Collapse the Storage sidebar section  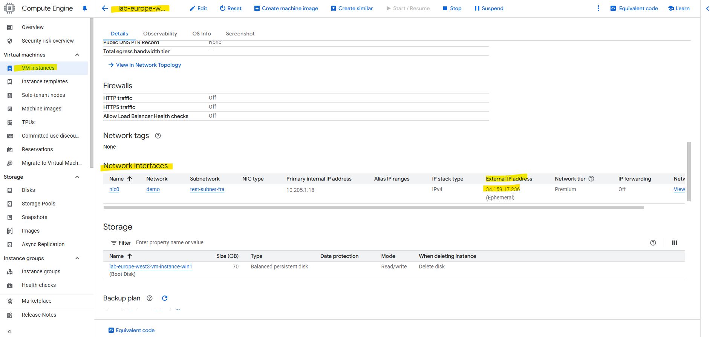click(77, 177)
